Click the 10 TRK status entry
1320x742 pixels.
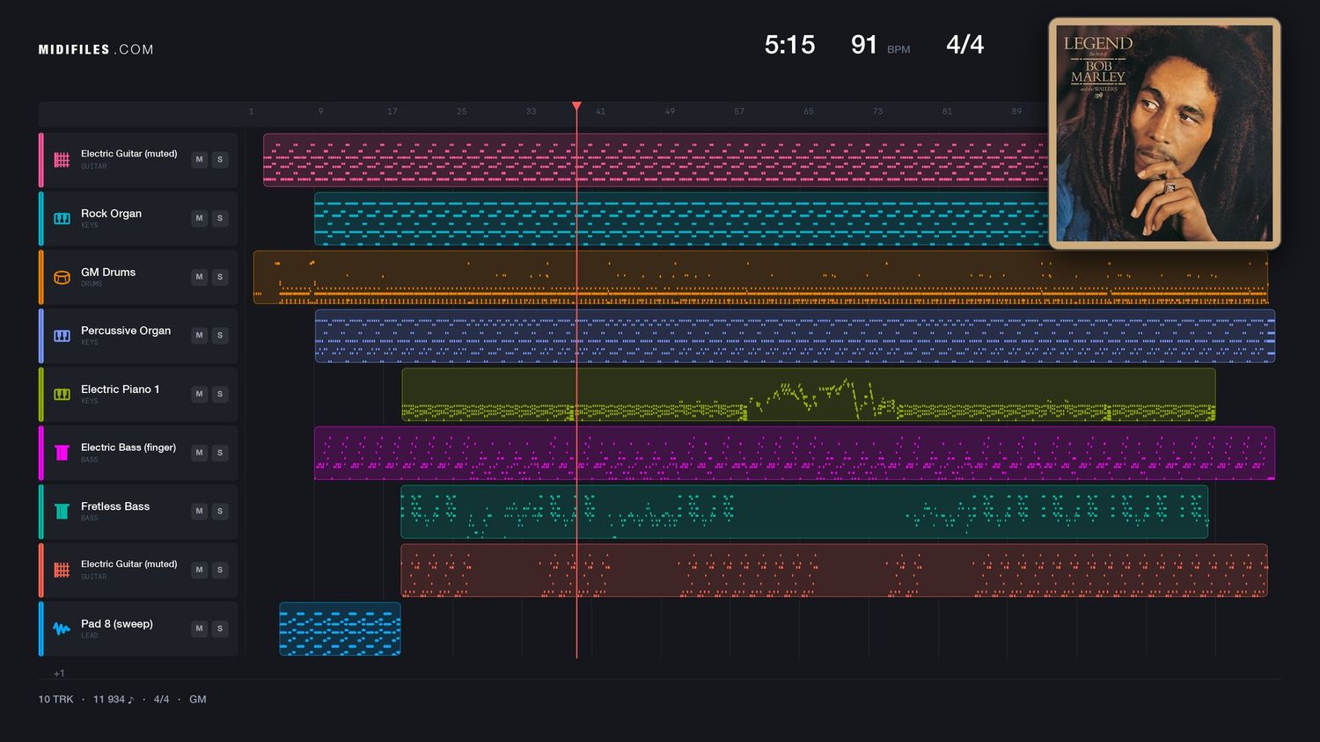(x=55, y=700)
